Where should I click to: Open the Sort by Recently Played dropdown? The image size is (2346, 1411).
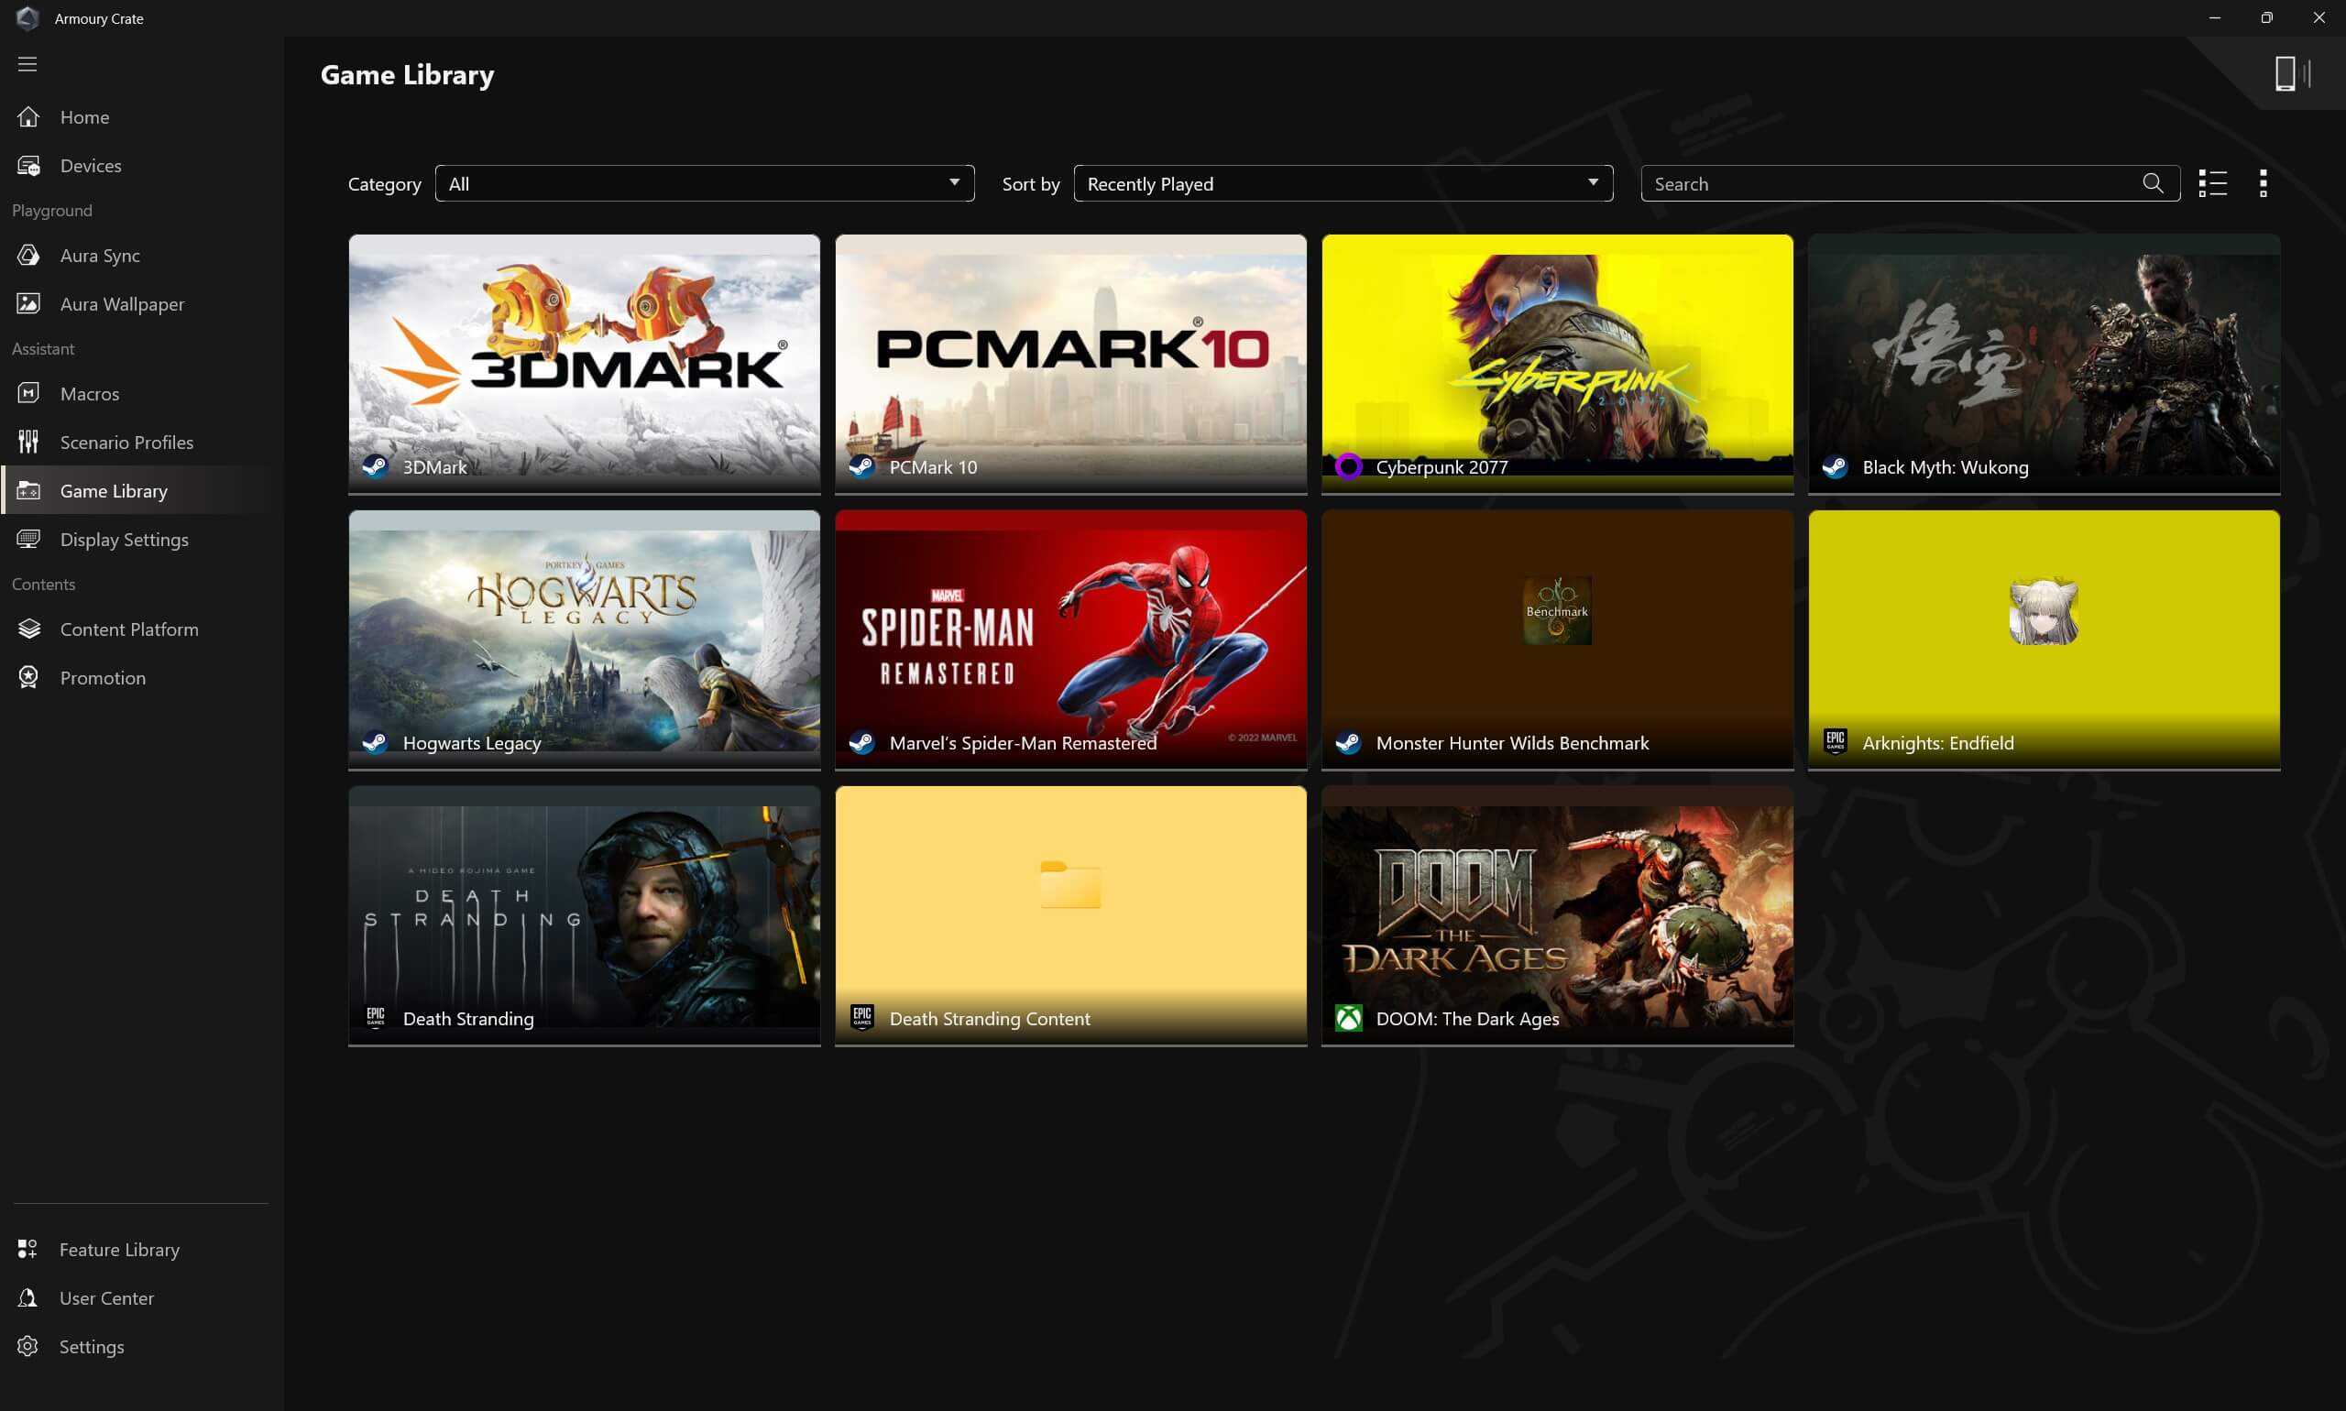1342,182
